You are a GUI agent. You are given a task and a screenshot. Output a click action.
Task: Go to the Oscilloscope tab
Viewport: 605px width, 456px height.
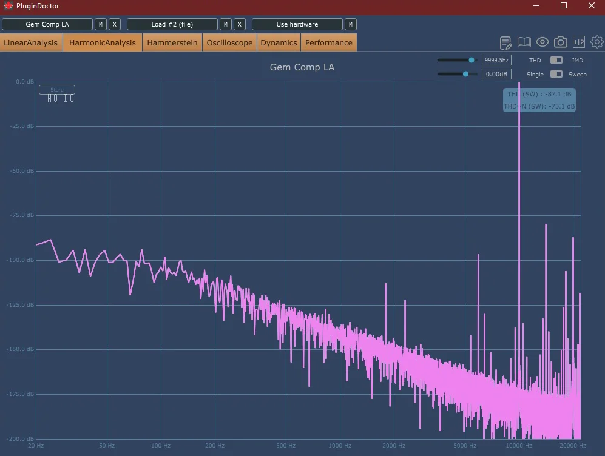[x=229, y=43]
